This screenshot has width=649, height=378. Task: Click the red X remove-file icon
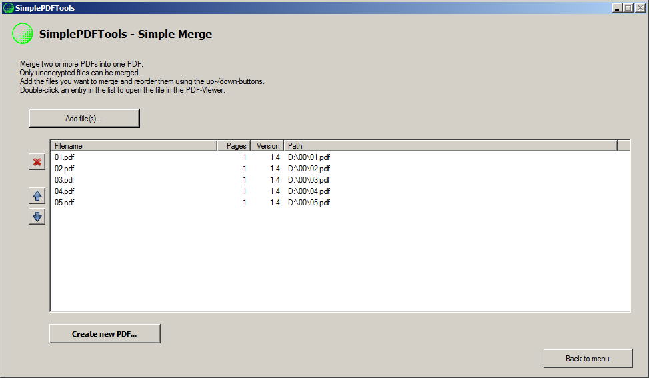(37, 162)
